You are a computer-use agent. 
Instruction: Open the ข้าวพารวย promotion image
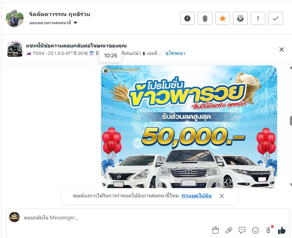[189, 127]
